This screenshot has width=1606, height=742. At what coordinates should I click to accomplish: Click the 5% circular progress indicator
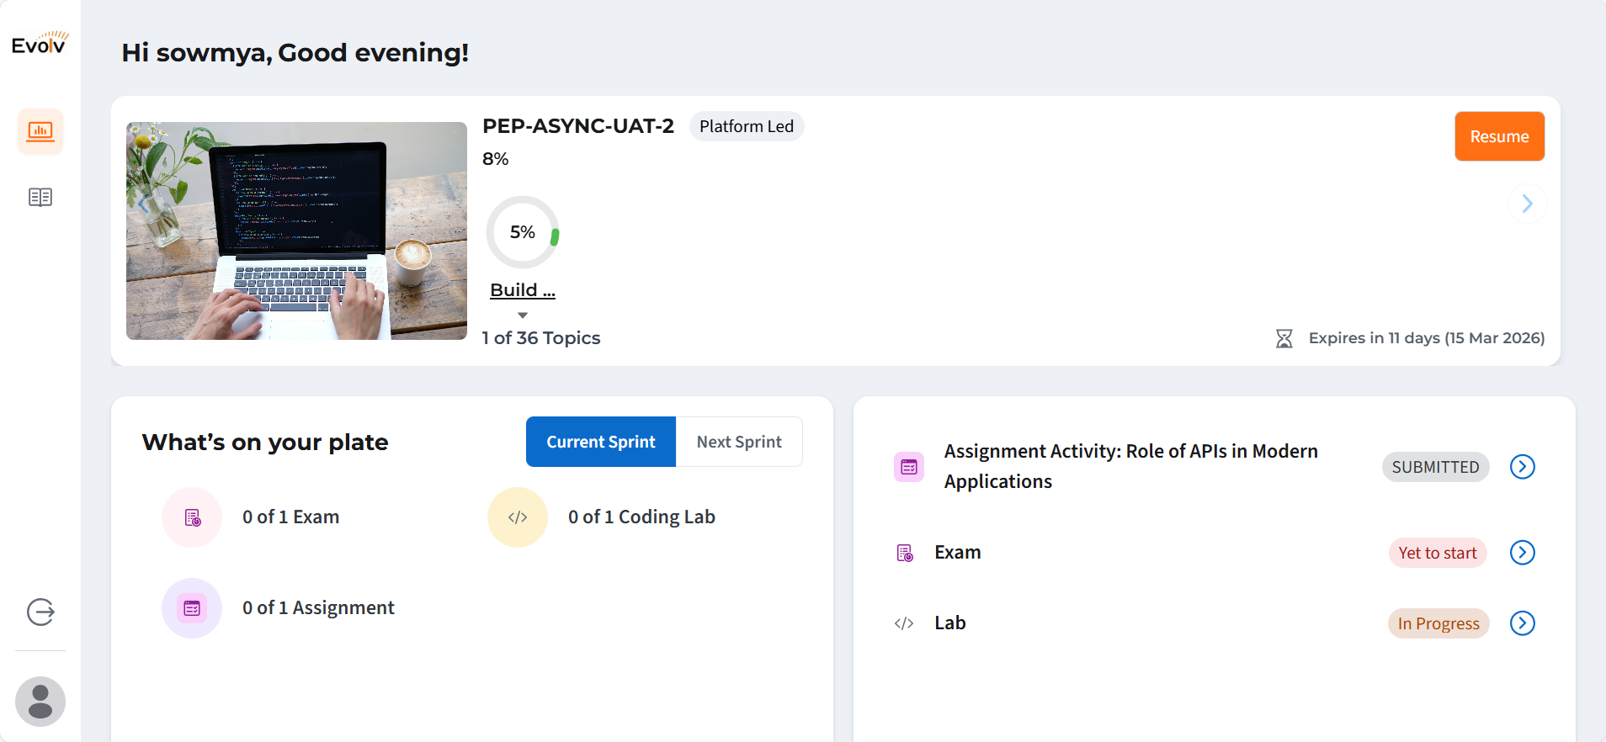[x=523, y=232]
